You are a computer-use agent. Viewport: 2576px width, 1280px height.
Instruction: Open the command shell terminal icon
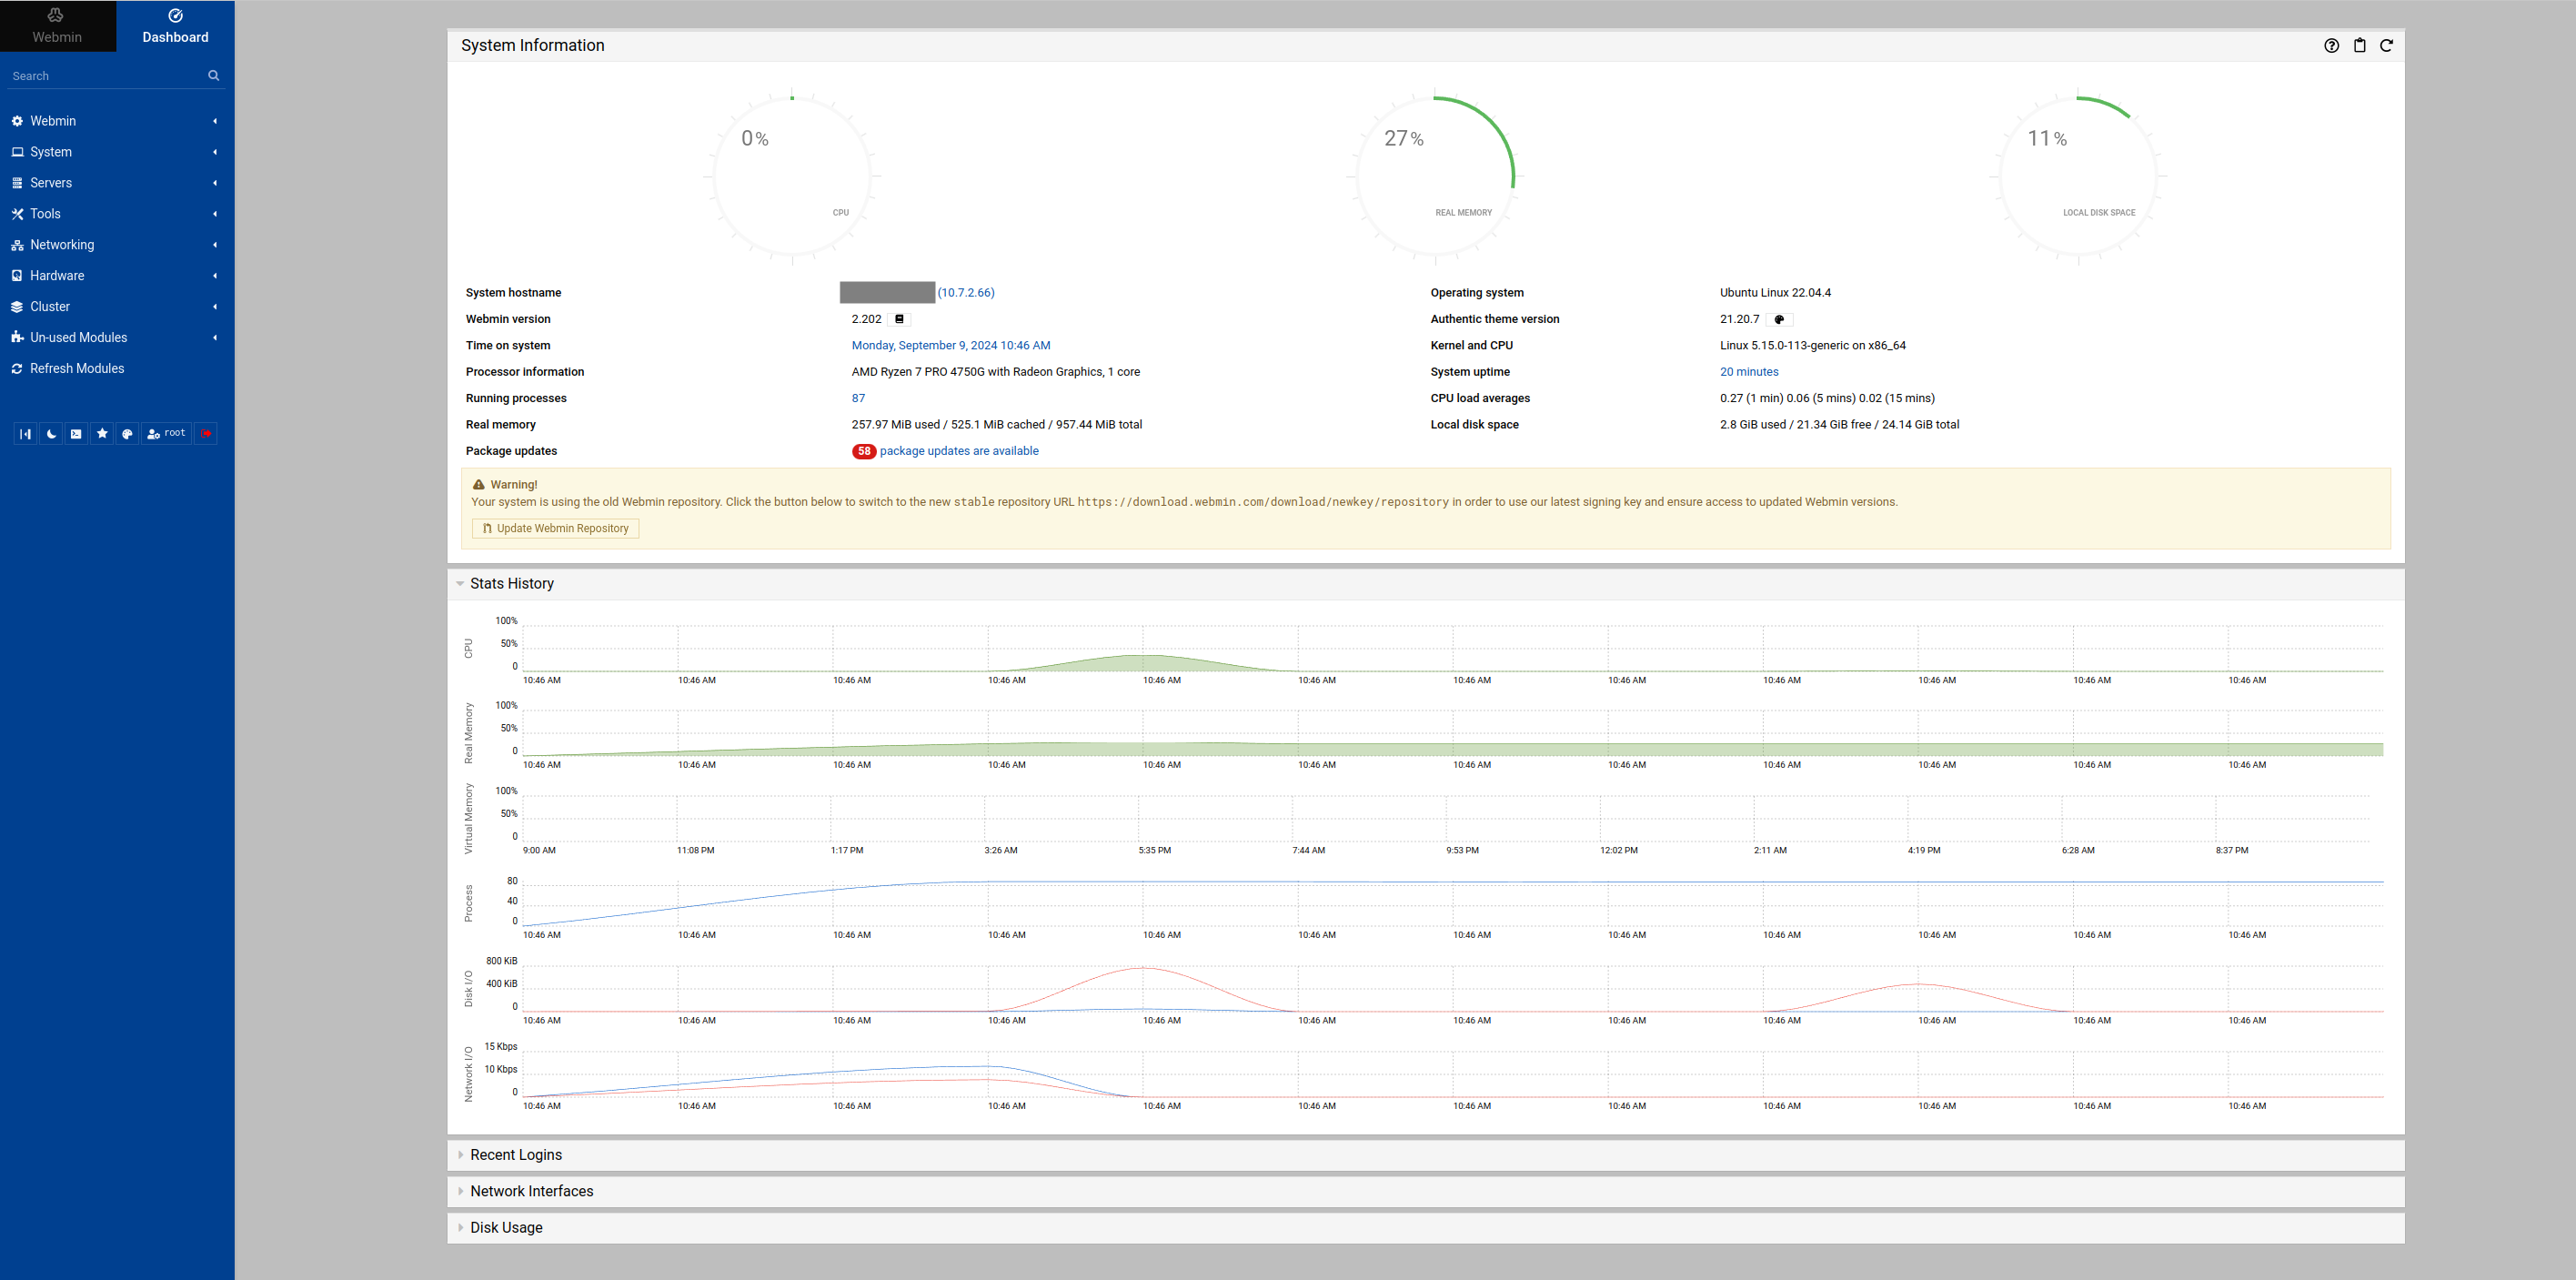(x=76, y=434)
